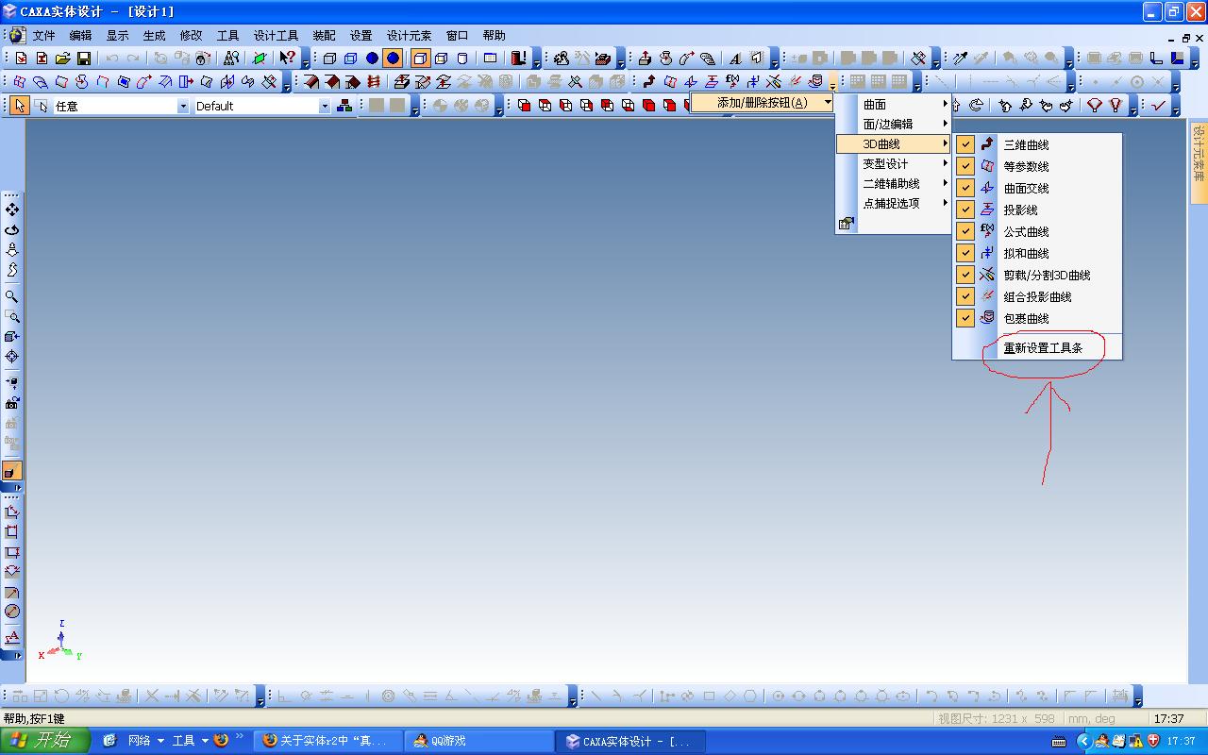The width and height of the screenshot is (1208, 755).
Task: Click the 工具 taskbar toolbar item
Action: point(183,741)
